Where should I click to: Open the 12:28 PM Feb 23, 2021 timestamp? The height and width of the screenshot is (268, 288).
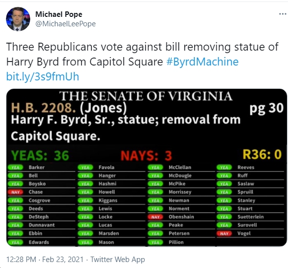point(45,260)
